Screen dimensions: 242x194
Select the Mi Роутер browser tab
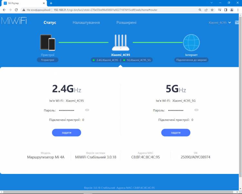(24, 3)
